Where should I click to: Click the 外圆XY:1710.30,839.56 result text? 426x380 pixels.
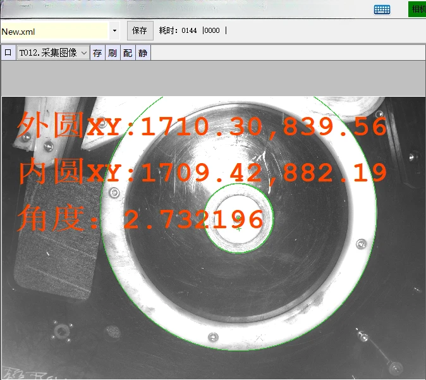202,125
